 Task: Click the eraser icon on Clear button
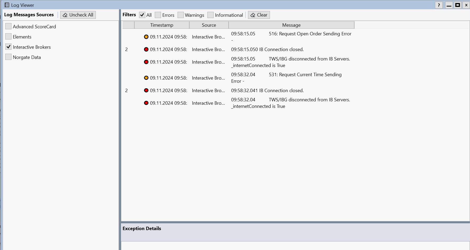tap(253, 15)
